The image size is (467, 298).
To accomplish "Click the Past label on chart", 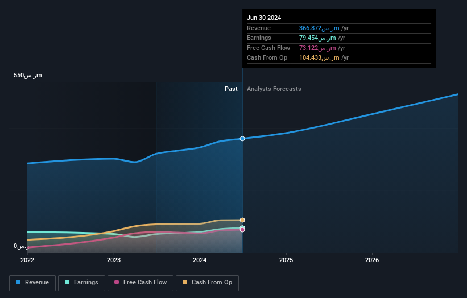I will pyautogui.click(x=231, y=89).
